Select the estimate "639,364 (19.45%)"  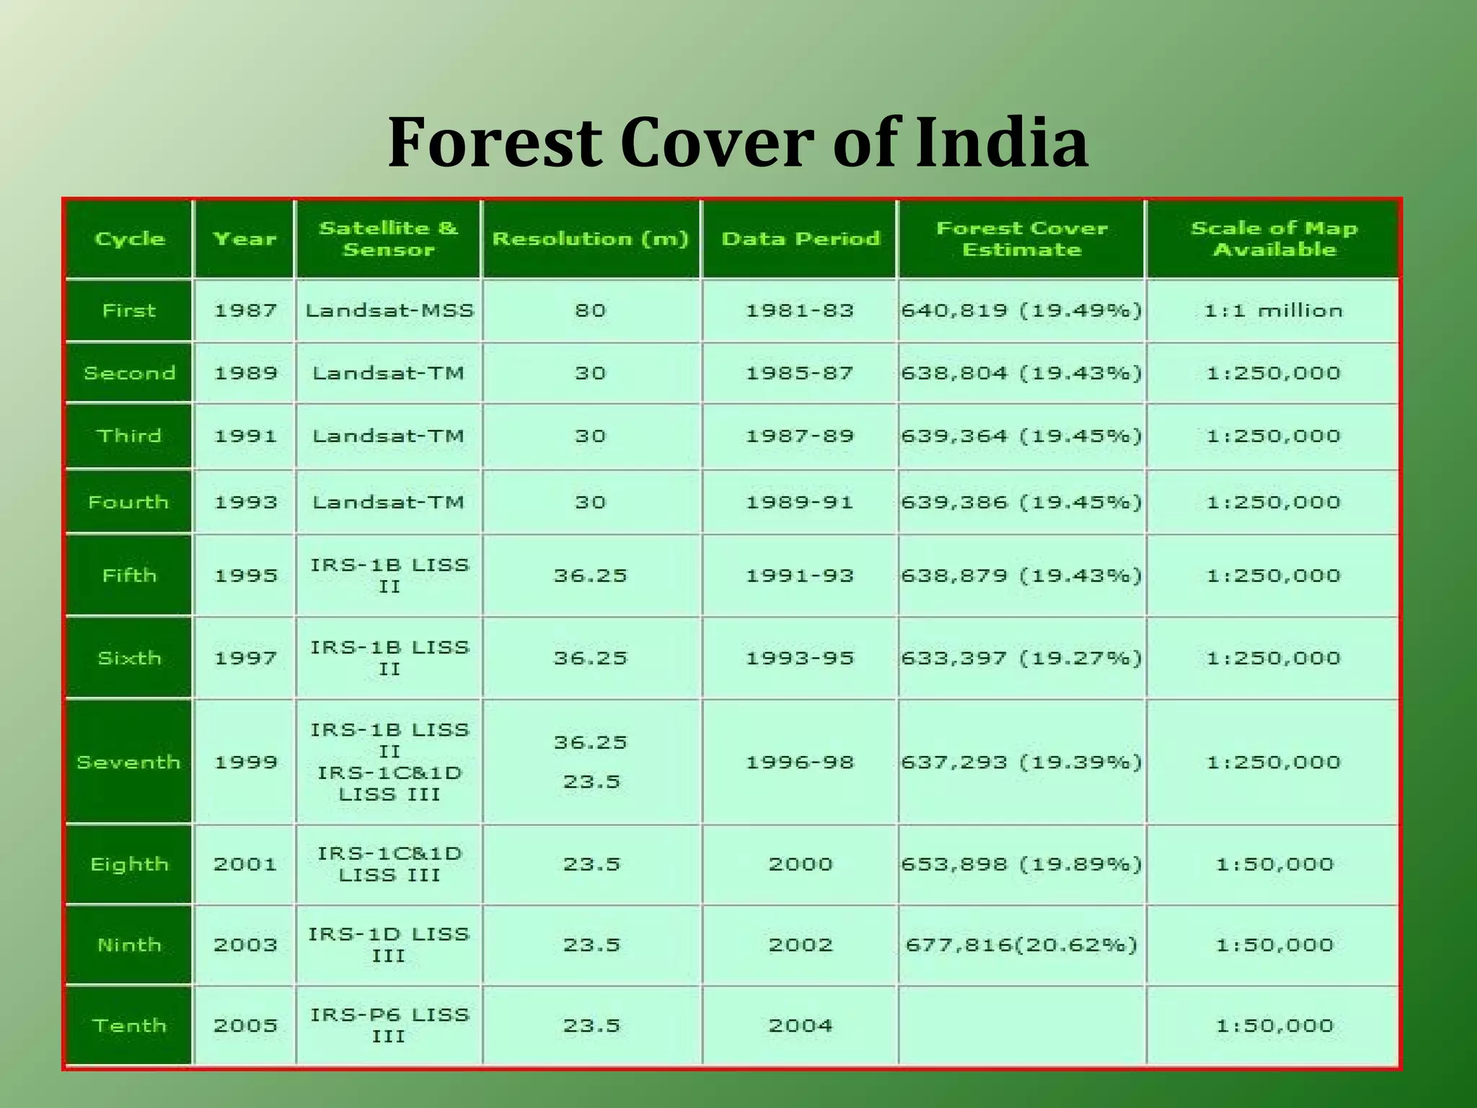click(x=1022, y=436)
